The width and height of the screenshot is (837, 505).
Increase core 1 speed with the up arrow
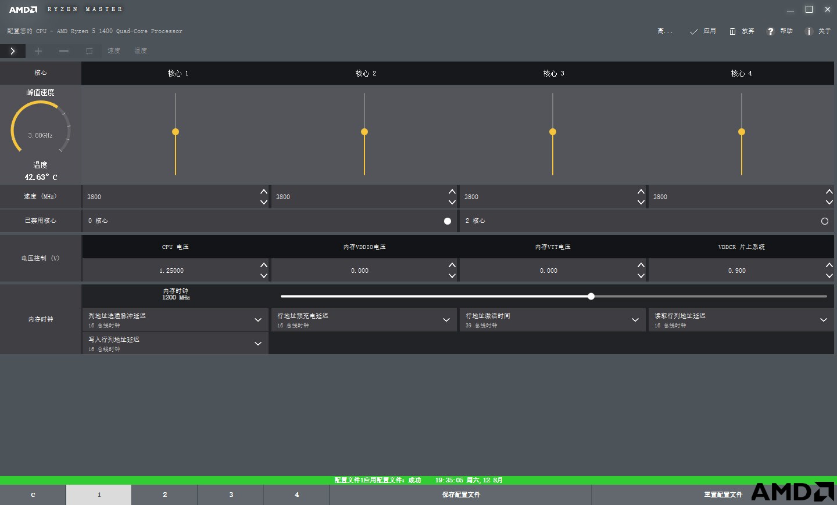tap(264, 192)
